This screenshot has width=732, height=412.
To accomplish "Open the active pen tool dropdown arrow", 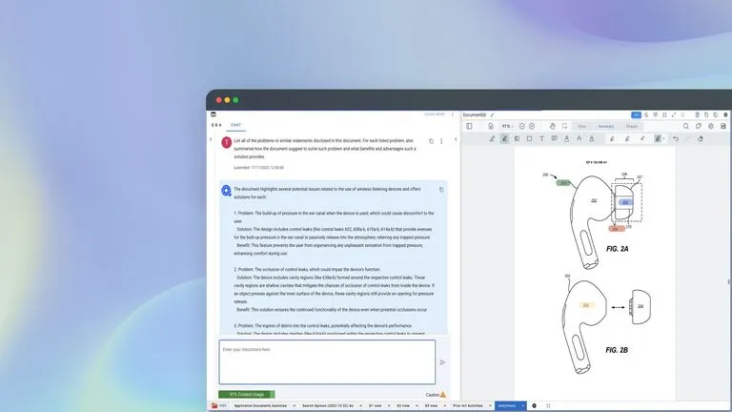I will [663, 138].
